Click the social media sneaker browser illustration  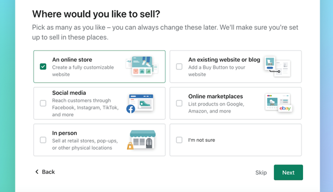pyautogui.click(x=141, y=103)
